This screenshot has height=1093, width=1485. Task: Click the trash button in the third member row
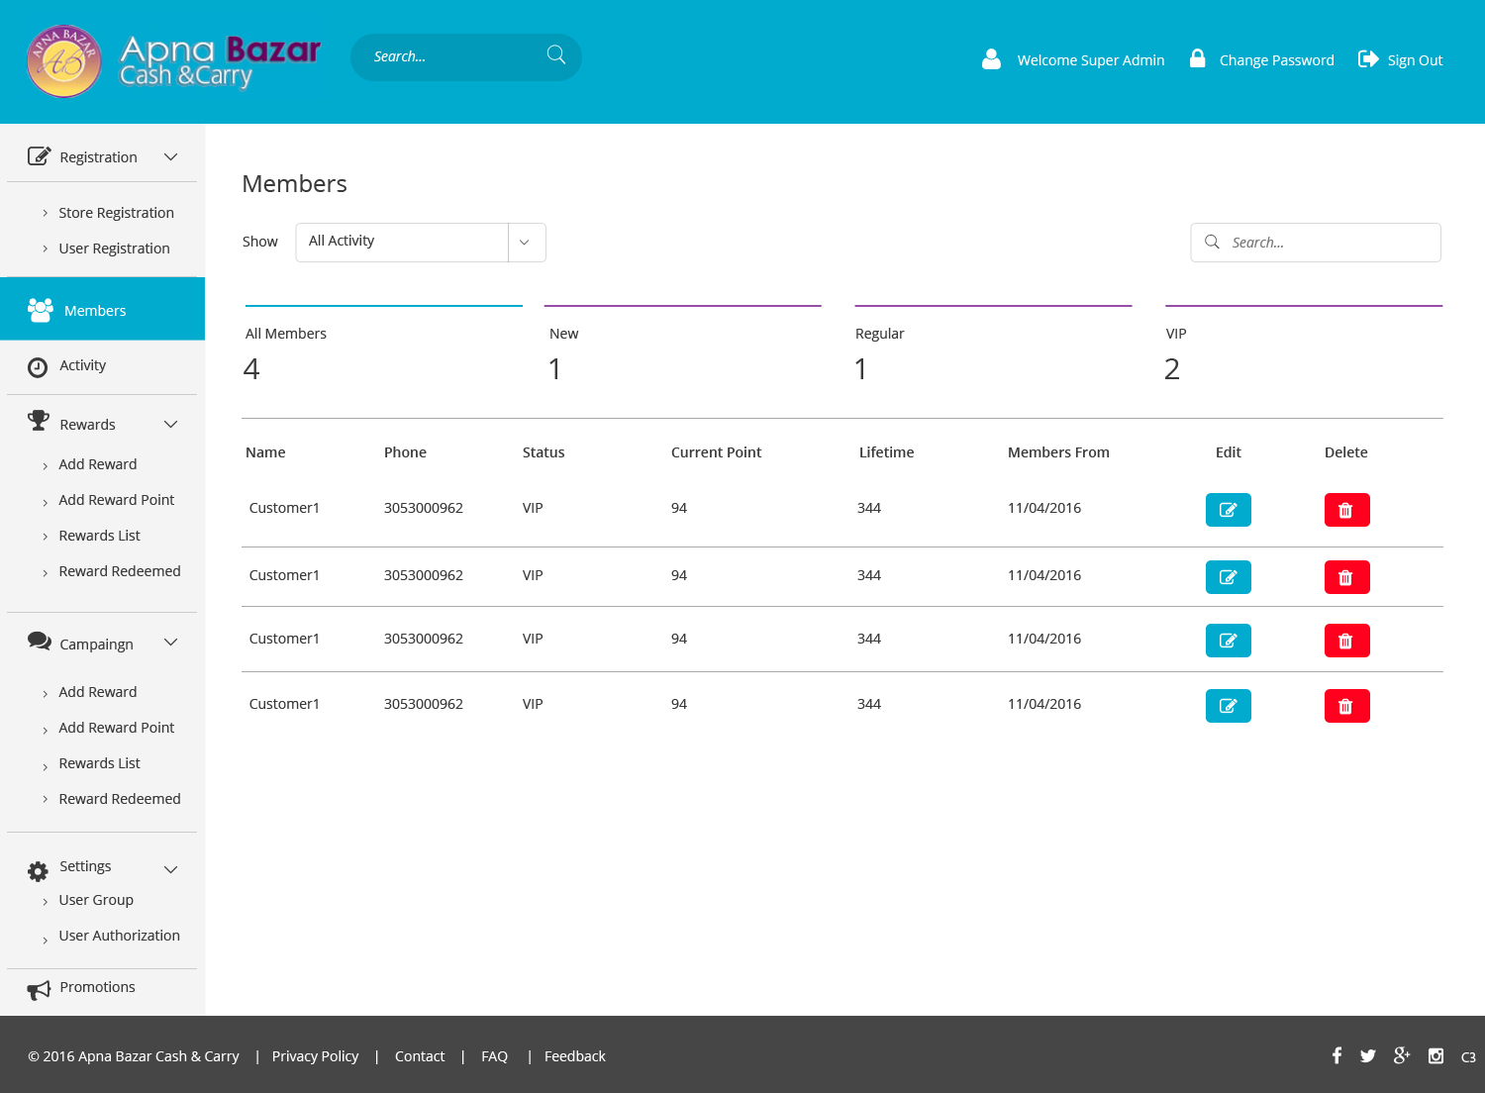click(x=1346, y=641)
